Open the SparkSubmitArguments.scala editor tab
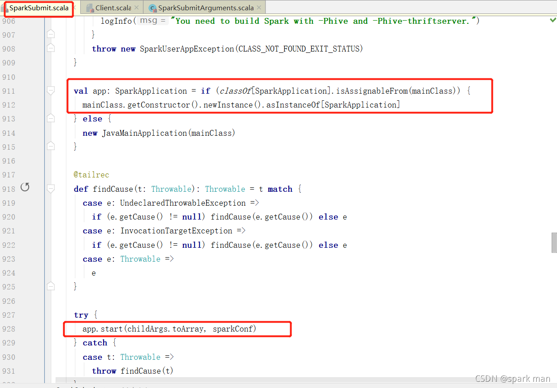 point(206,8)
